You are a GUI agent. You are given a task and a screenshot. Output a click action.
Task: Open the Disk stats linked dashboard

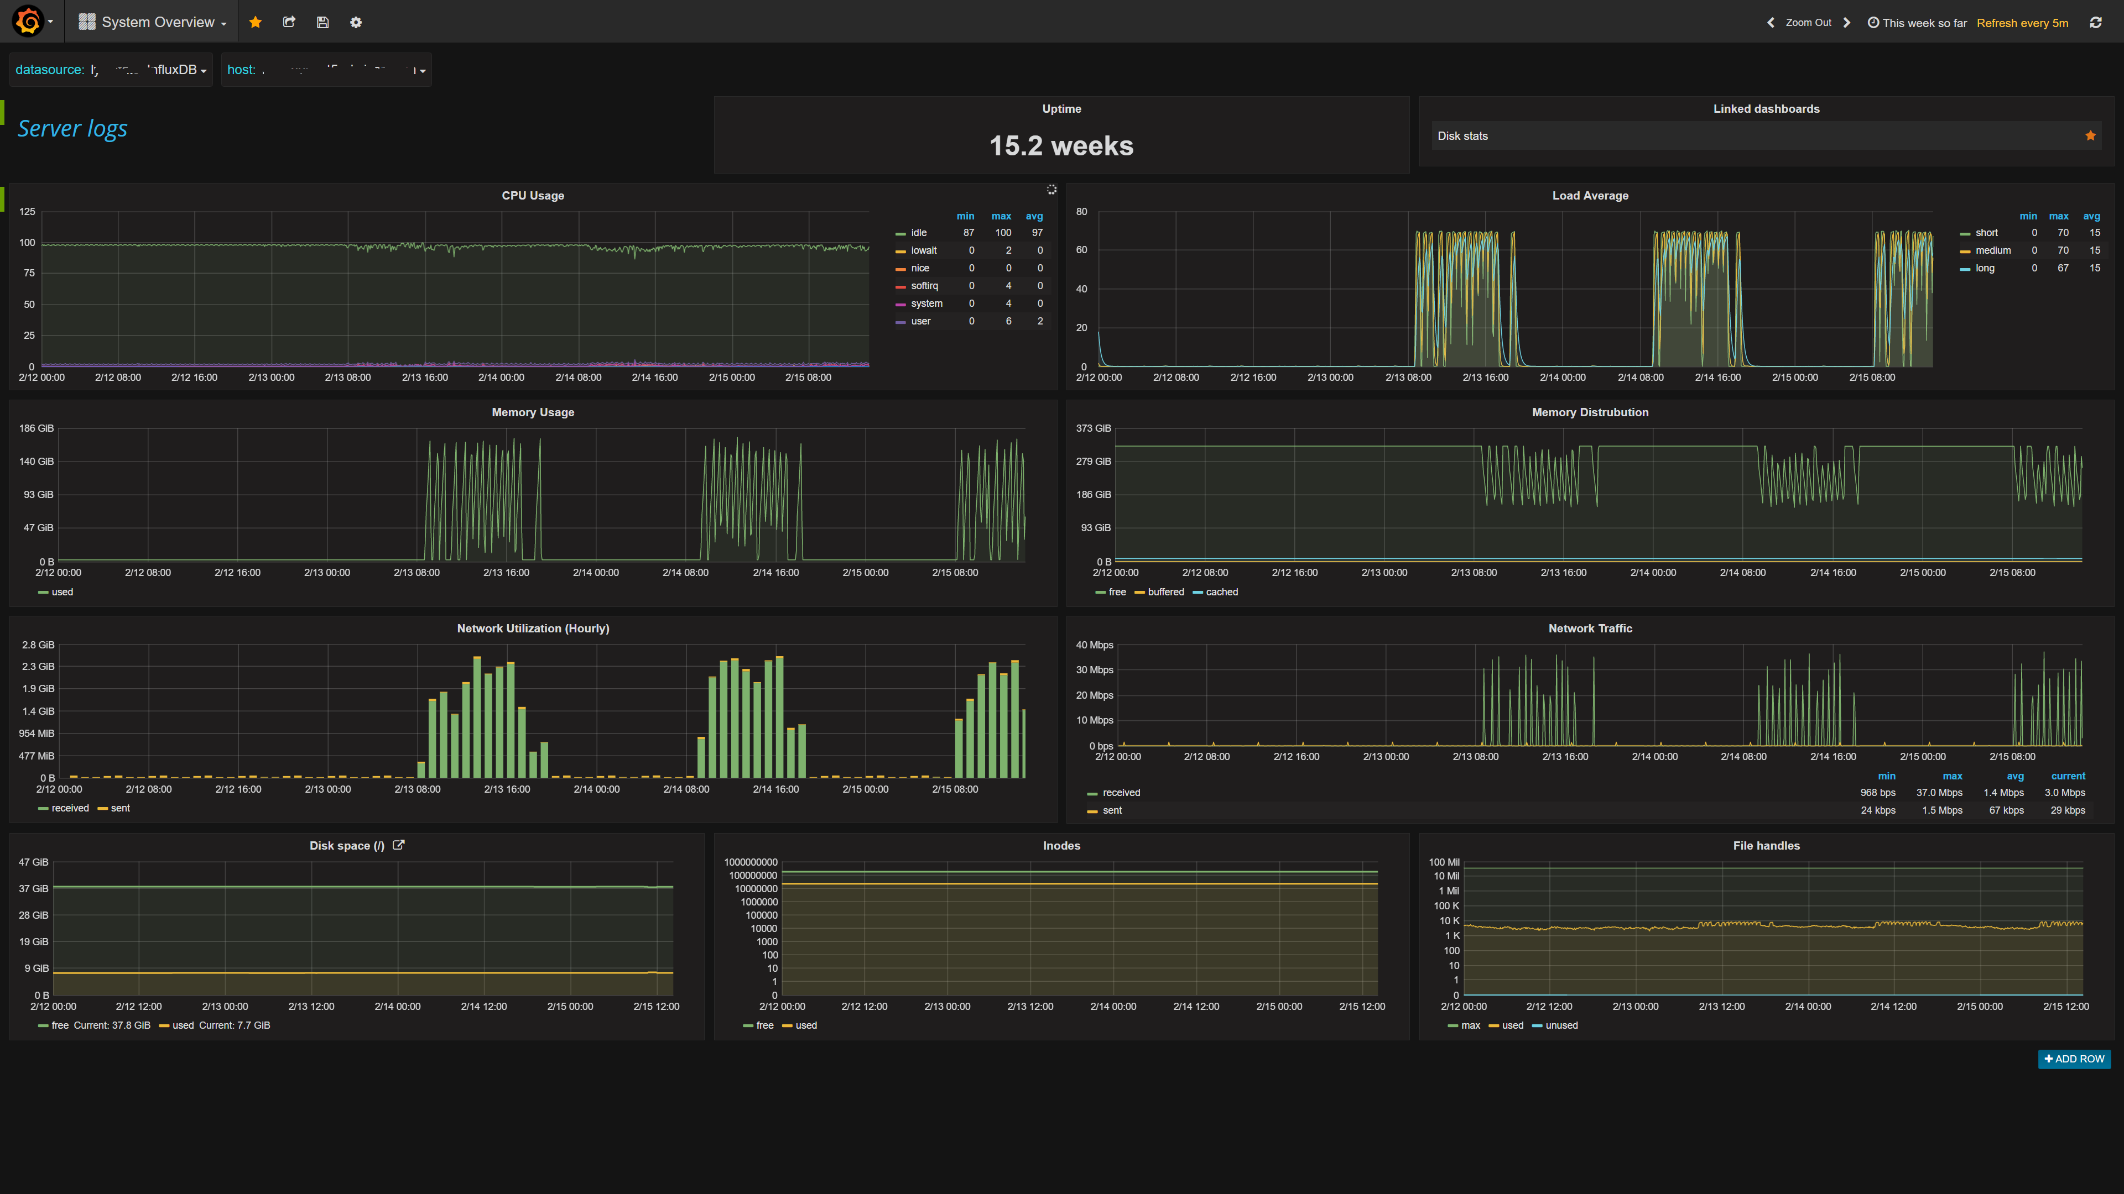pyautogui.click(x=1462, y=136)
